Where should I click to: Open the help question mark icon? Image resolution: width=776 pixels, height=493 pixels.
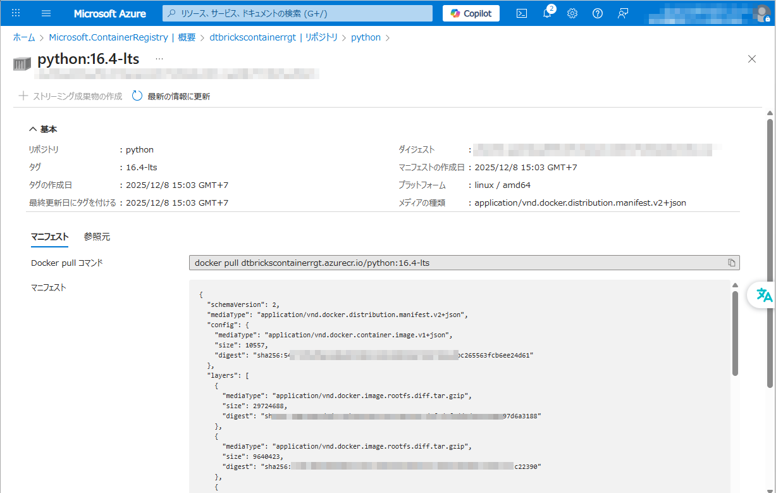[598, 13]
